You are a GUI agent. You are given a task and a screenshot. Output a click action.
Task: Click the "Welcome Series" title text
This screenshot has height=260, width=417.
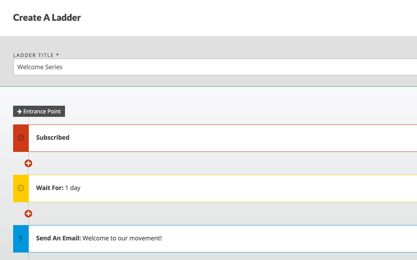pyautogui.click(x=40, y=67)
